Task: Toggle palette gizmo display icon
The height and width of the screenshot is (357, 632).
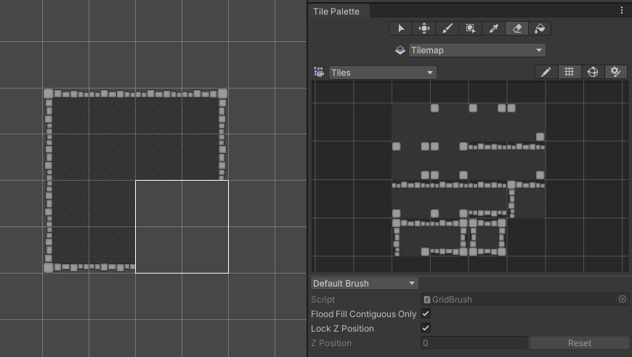Action: click(593, 72)
